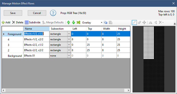Click Height value 25 in row 4
The width and height of the screenshot is (177, 94).
(123, 39)
